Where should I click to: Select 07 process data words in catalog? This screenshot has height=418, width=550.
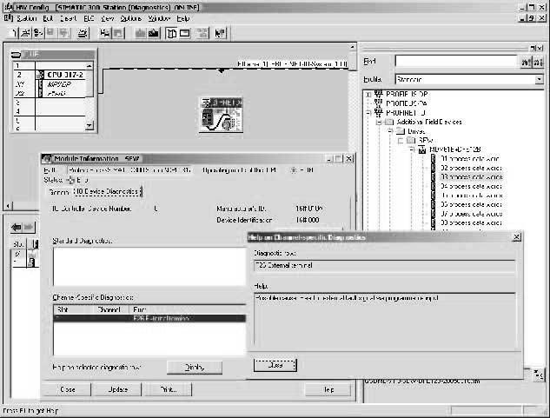(471, 214)
